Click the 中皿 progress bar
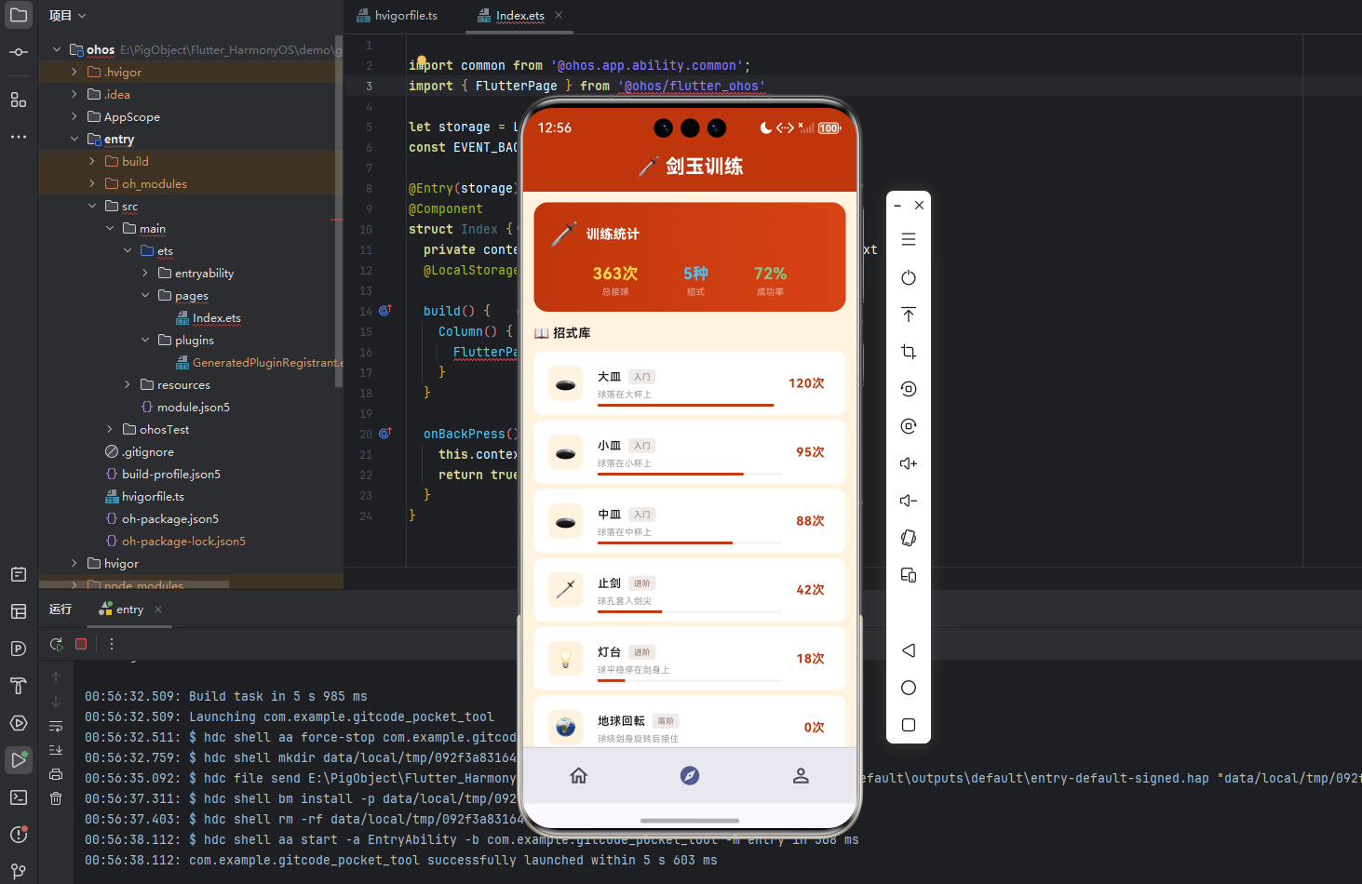The height and width of the screenshot is (884, 1362). pos(690,542)
